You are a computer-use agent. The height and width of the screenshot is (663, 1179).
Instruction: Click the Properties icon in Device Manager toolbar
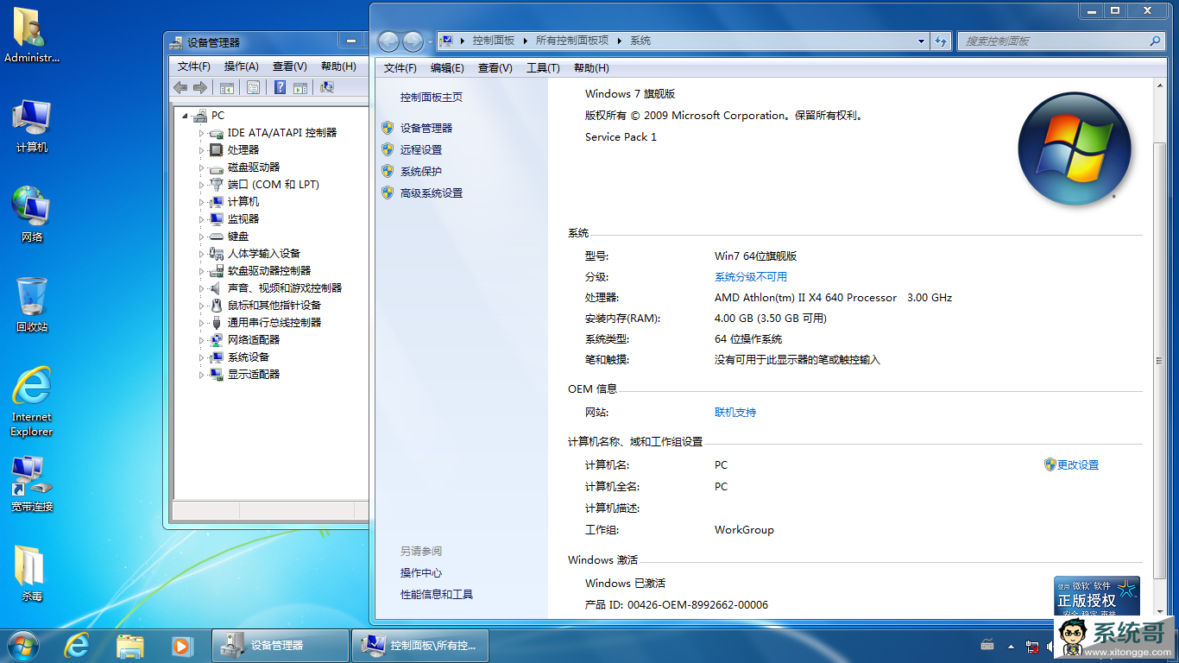(x=253, y=87)
